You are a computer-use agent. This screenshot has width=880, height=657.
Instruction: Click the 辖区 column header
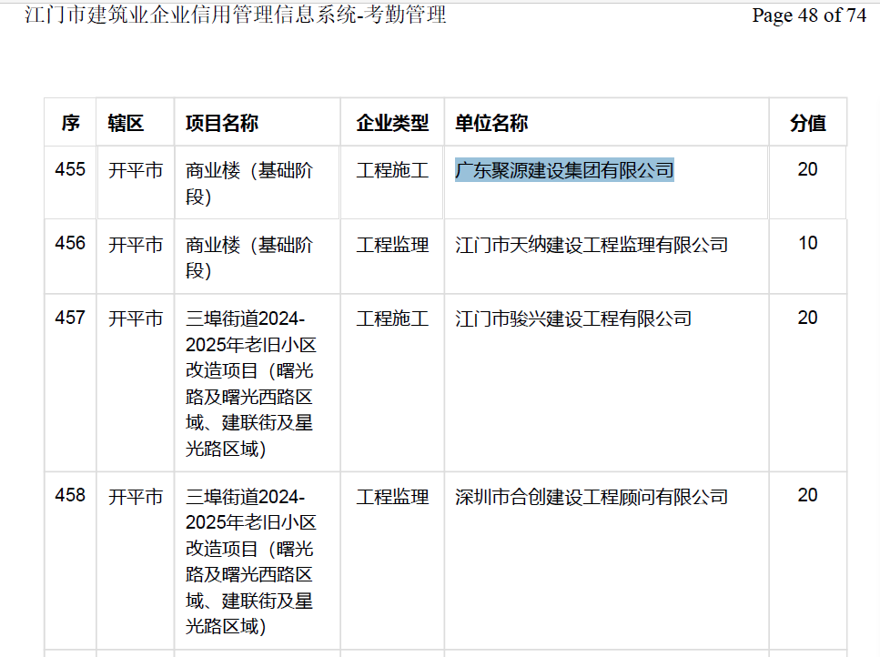(x=126, y=123)
